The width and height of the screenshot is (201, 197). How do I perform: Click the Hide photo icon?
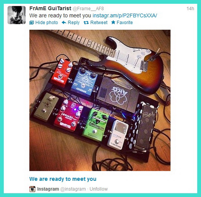pyautogui.click(x=32, y=23)
